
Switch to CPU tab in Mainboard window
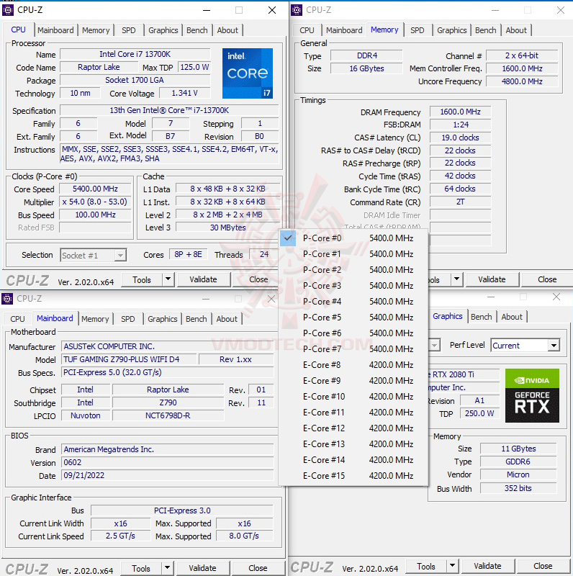click(x=17, y=319)
